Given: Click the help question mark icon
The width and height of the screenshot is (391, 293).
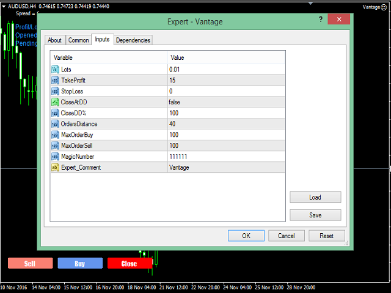Looking at the screenshot, I should (320, 20).
